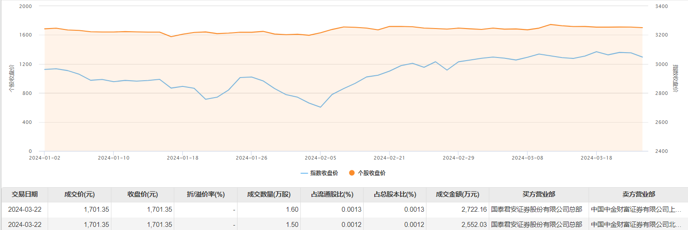Select date cell in the 2,722.16 row
The image size is (688, 230).
pyautogui.click(x=25, y=209)
